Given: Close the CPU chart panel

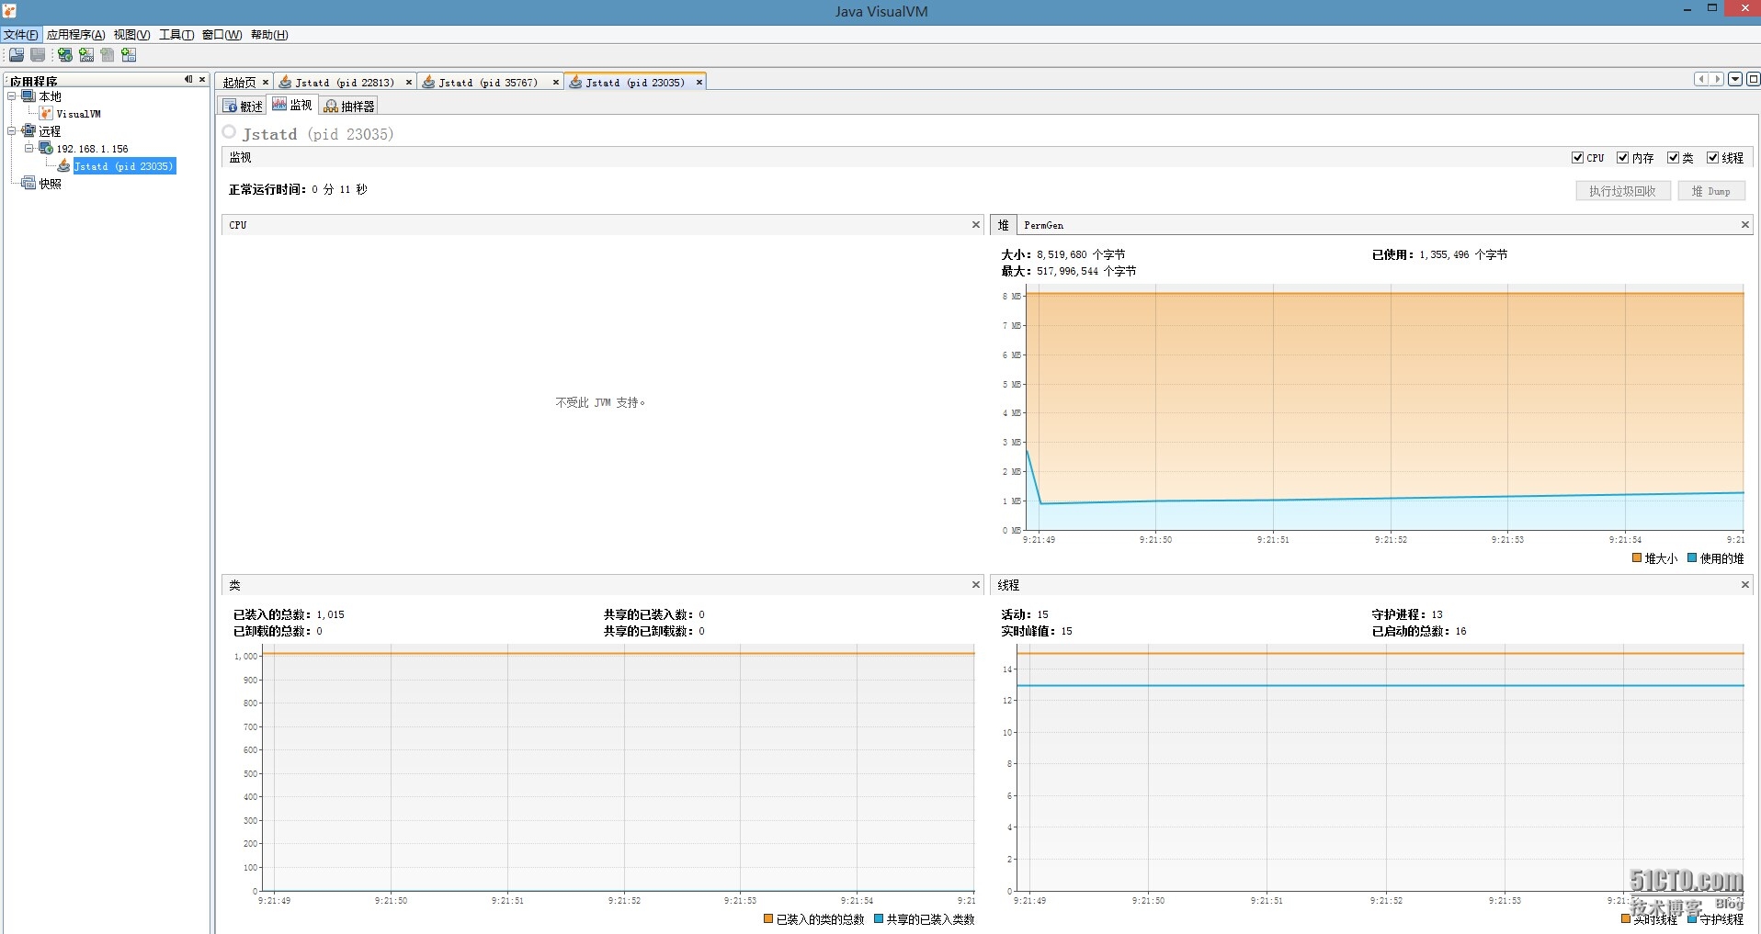Looking at the screenshot, I should coord(976,225).
